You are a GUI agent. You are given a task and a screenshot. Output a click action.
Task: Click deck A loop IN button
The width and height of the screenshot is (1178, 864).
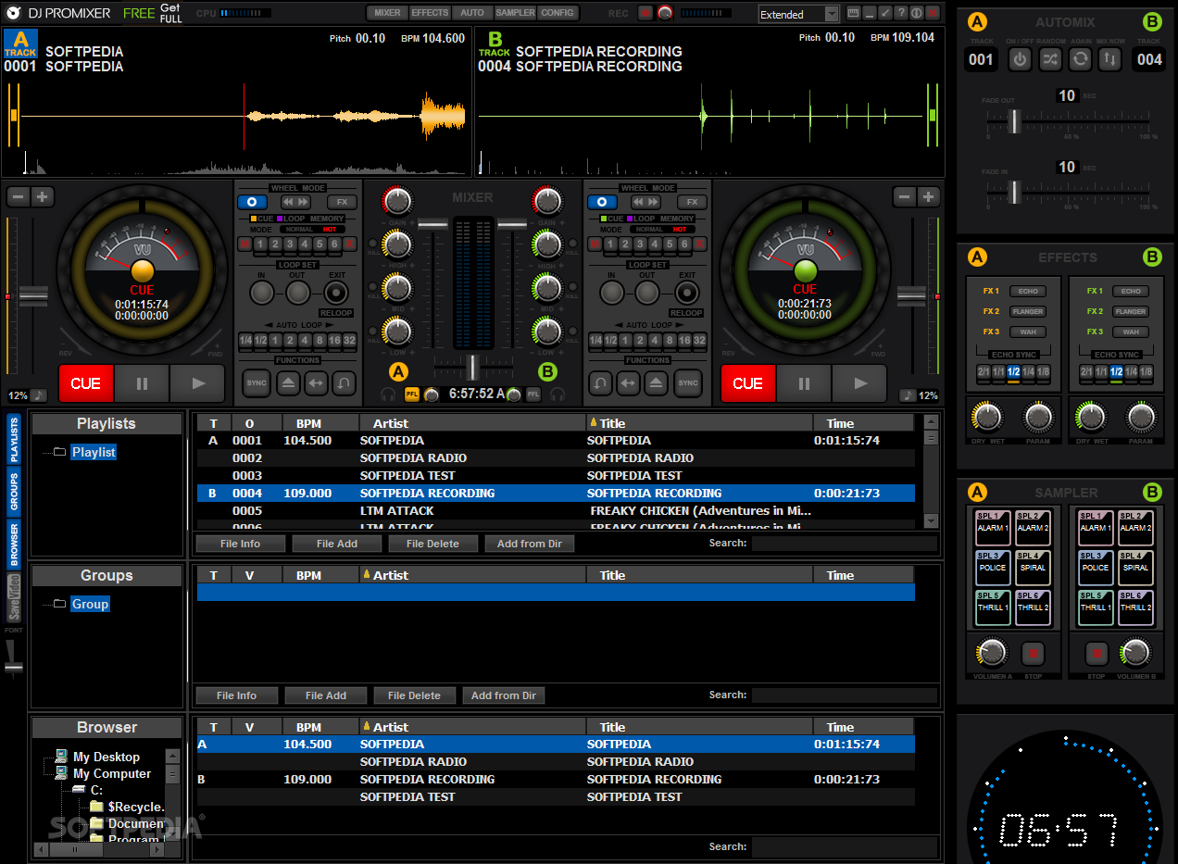(x=262, y=293)
